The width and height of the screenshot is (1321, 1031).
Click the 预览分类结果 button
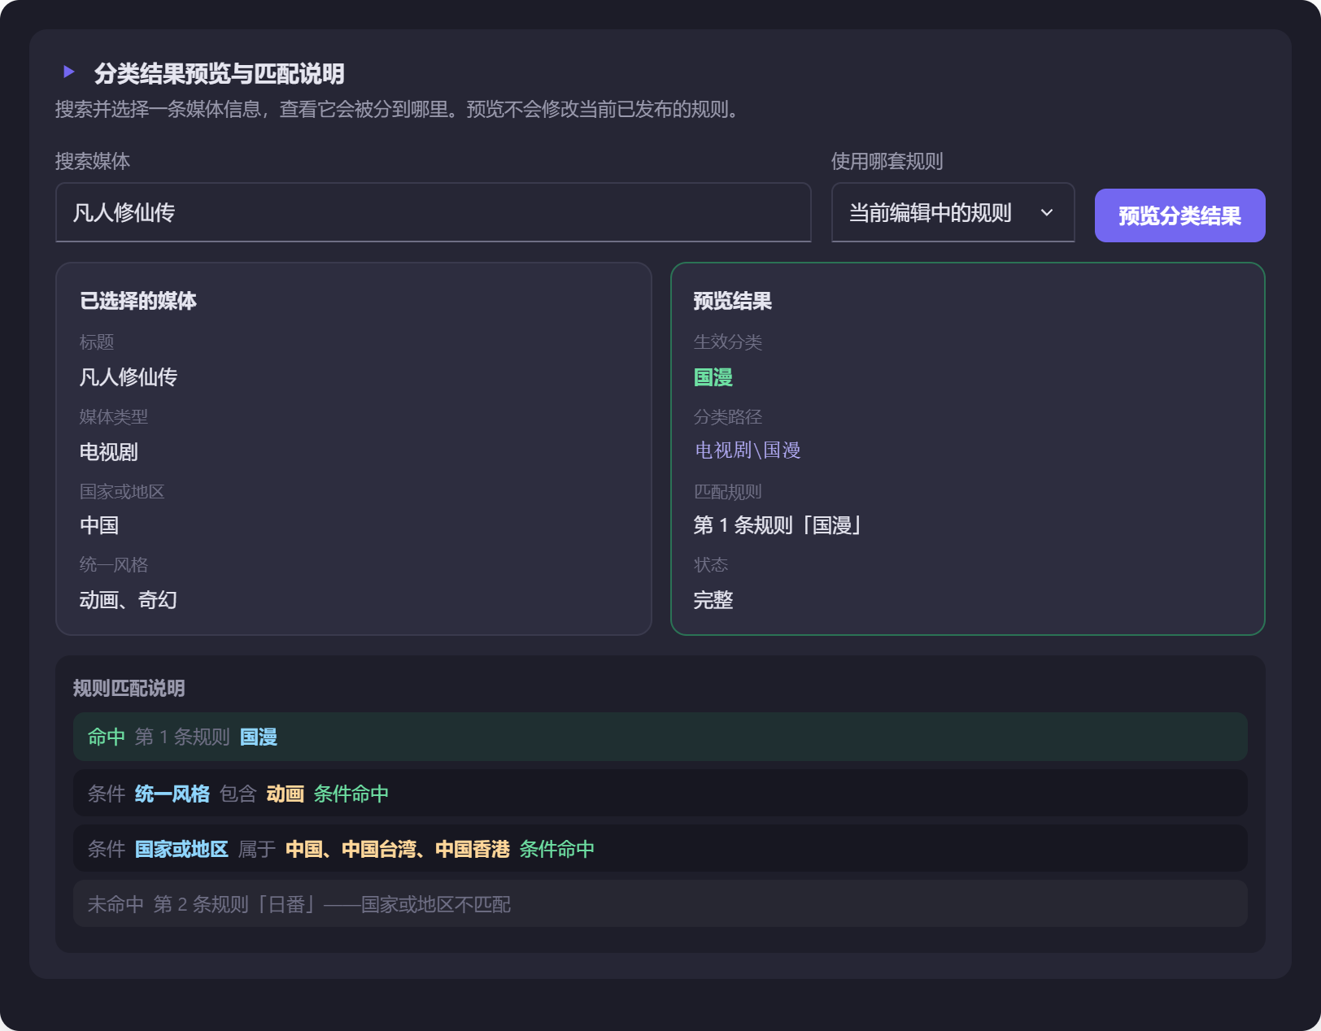pyautogui.click(x=1179, y=215)
